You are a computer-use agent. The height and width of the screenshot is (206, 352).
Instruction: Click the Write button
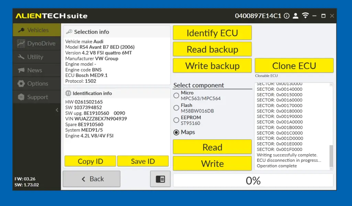pos(212,163)
